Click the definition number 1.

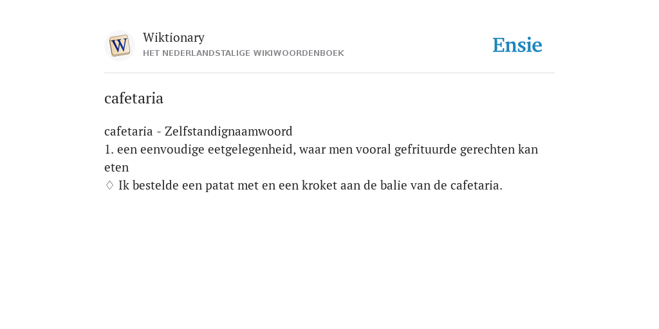109,149
